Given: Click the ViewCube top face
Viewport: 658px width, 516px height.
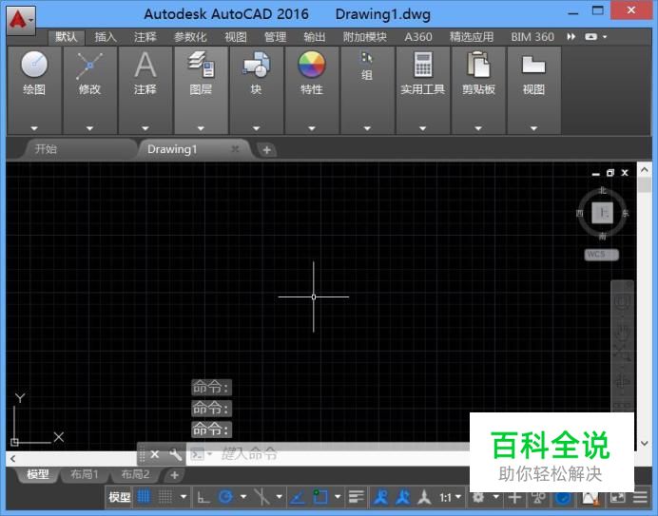Looking at the screenshot, I should click(x=603, y=213).
